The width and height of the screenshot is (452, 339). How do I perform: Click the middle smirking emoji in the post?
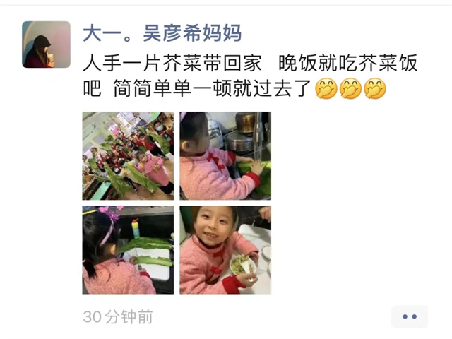[350, 88]
